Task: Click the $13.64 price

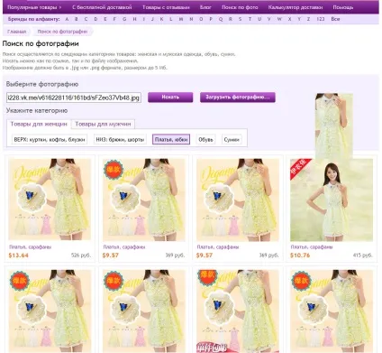Action: (19, 255)
